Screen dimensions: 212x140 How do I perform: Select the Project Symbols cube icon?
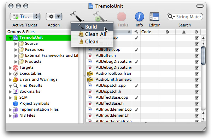pos(16,104)
